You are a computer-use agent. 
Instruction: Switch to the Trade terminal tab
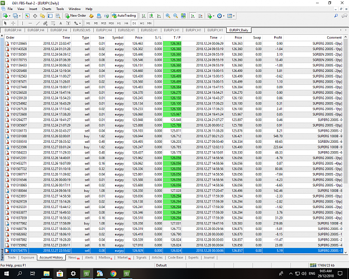12,257
